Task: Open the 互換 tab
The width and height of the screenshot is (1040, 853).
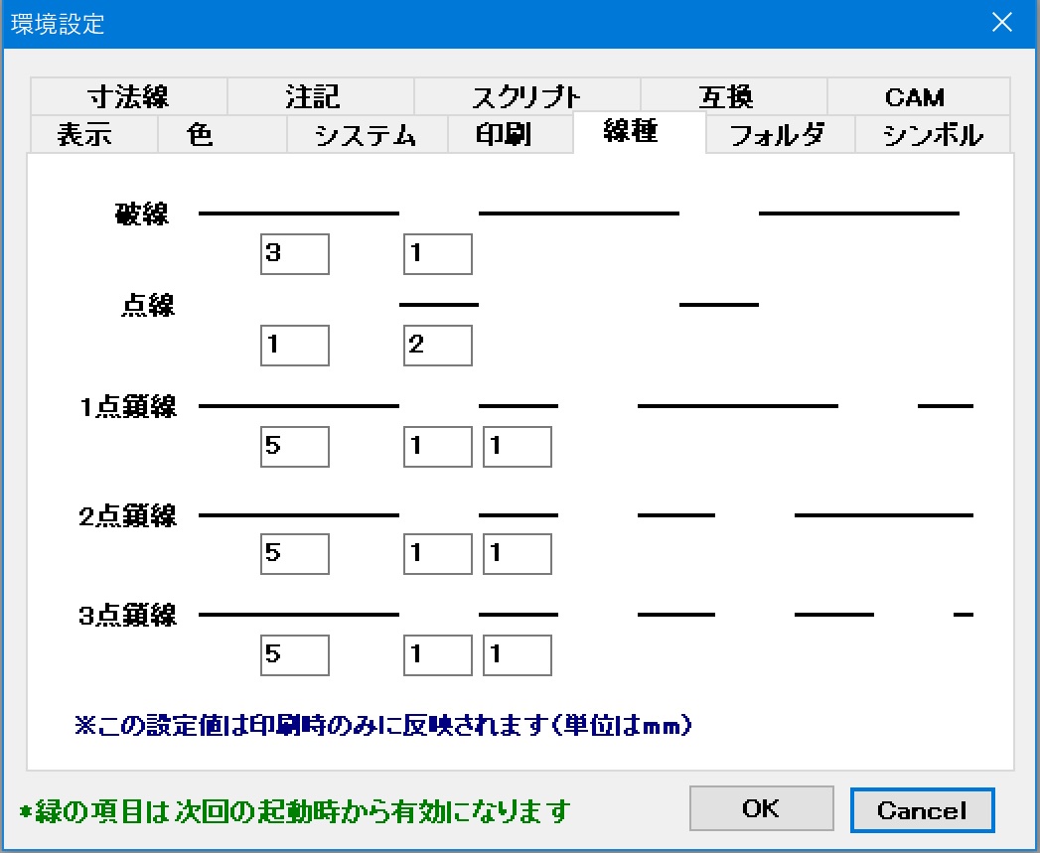Action: pos(733,97)
